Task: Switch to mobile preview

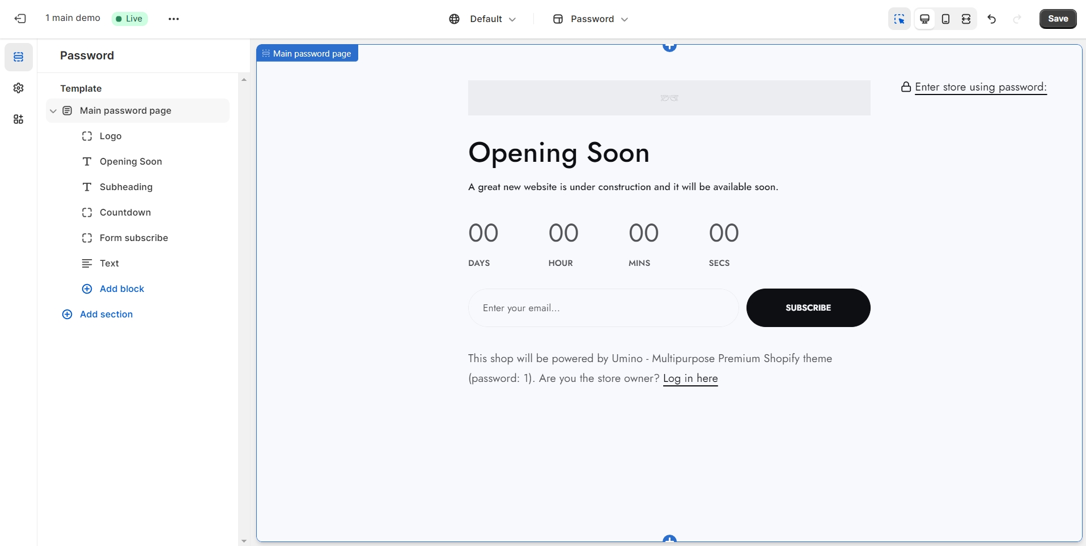Action: coord(945,19)
